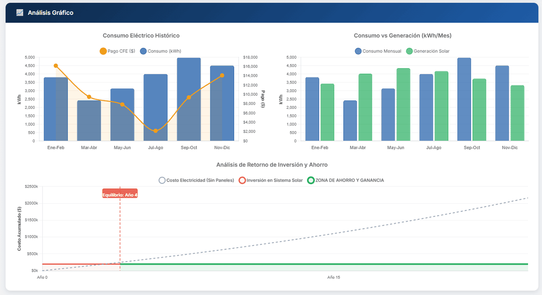The height and width of the screenshot is (295, 542).
Task: Click the red solar investment line segment
Action: [x=80, y=264]
